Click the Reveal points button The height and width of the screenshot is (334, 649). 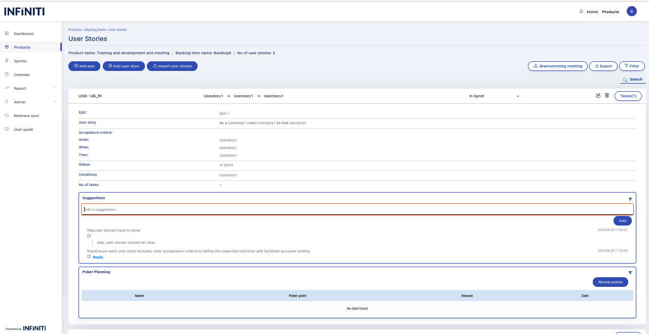click(x=610, y=282)
